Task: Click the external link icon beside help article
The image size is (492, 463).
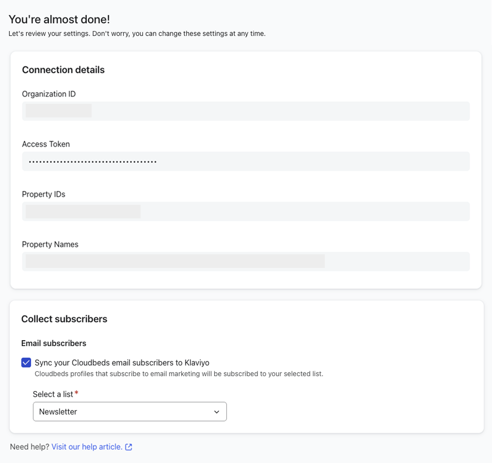Action: [128, 447]
